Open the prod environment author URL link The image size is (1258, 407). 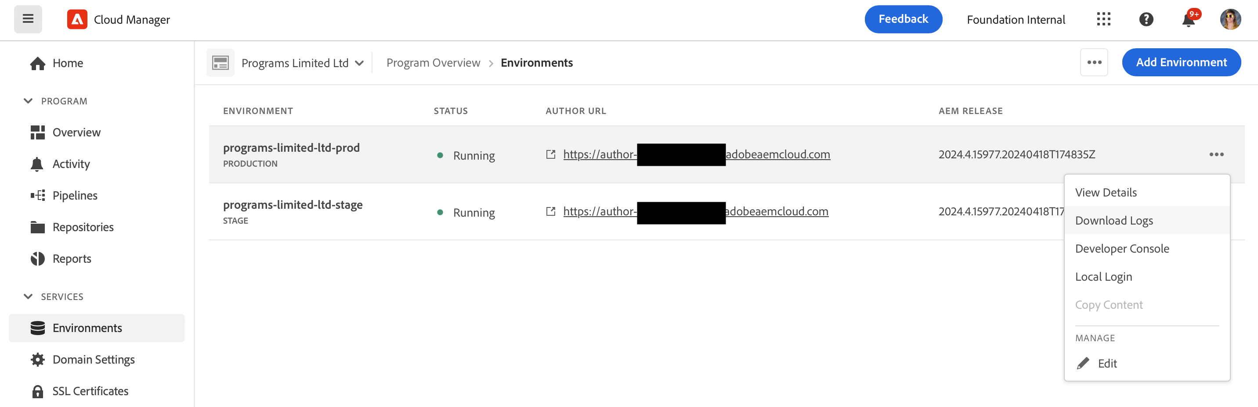click(x=696, y=154)
